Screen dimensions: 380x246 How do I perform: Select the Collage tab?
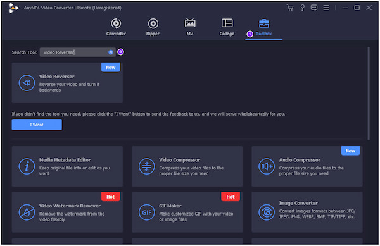click(x=227, y=27)
